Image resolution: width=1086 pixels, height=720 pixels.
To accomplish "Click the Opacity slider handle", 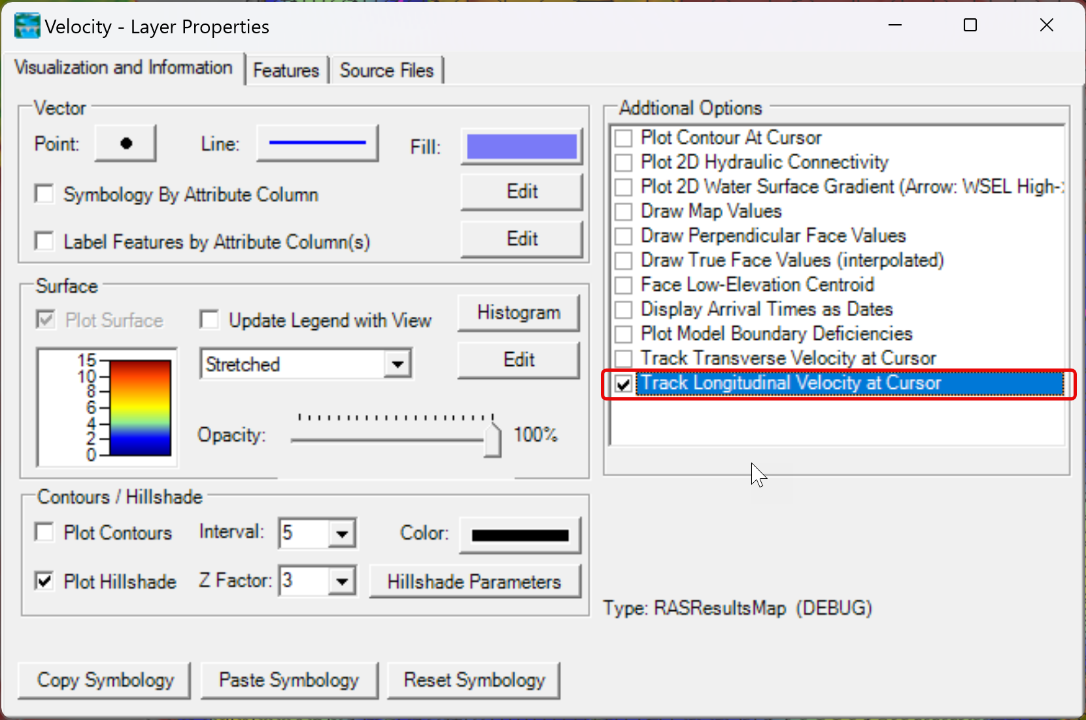I will pos(492,440).
